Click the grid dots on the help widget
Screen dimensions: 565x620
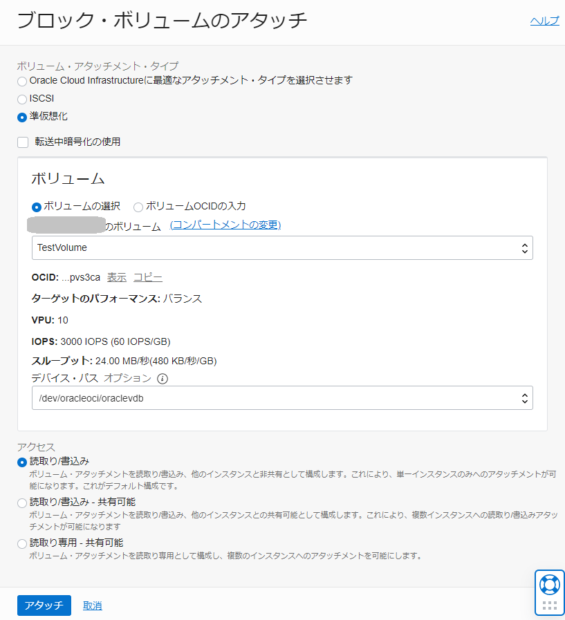[550, 605]
